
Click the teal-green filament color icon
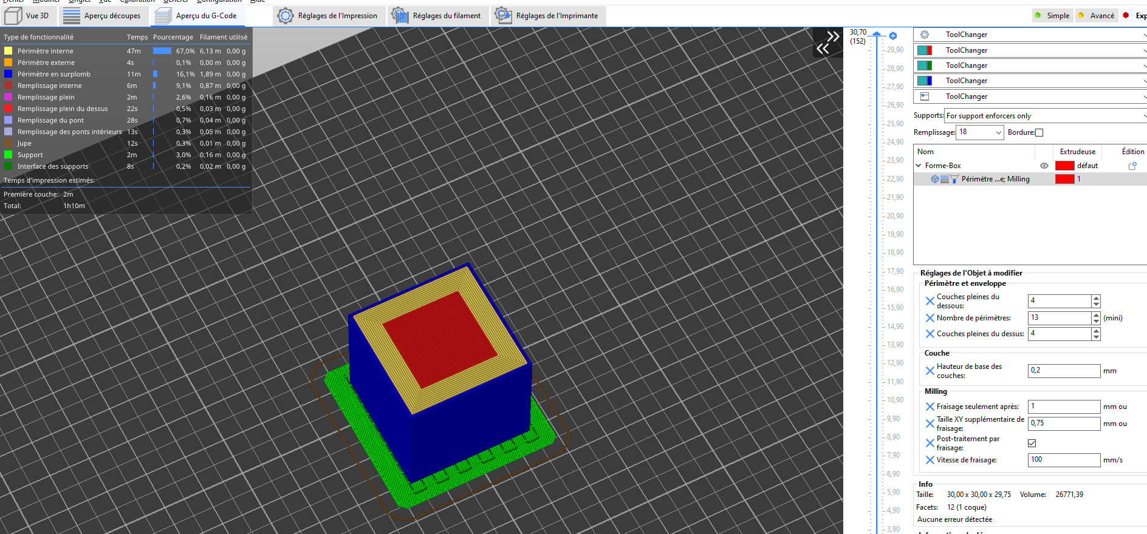(x=925, y=66)
